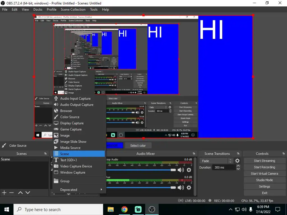Open the Edit menu
Viewport: 287px width, 215px height.
(x=15, y=10)
